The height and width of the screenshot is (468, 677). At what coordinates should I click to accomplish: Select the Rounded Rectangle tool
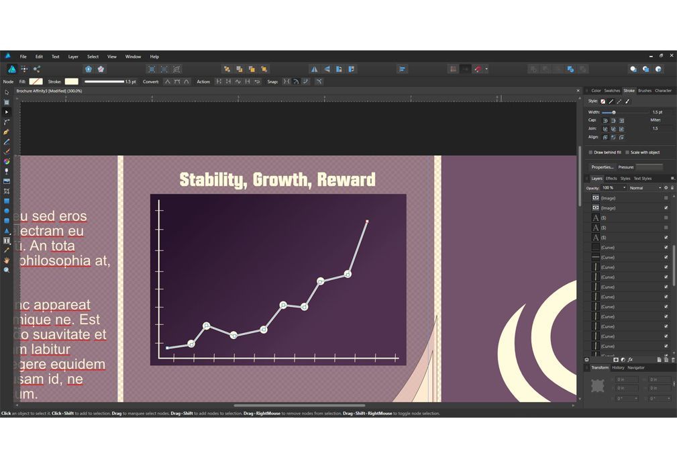click(x=7, y=221)
